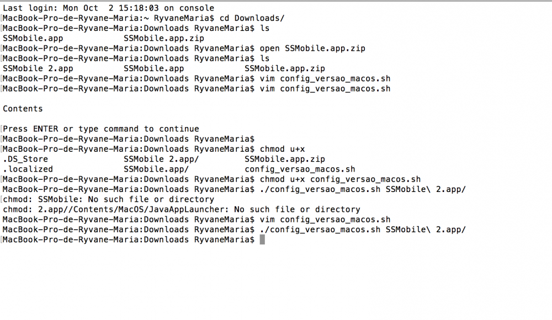The width and height of the screenshot is (552, 320).
Task: Click the last 'vim config_versao_macos.sh' command
Action: pyautogui.click(x=325, y=220)
